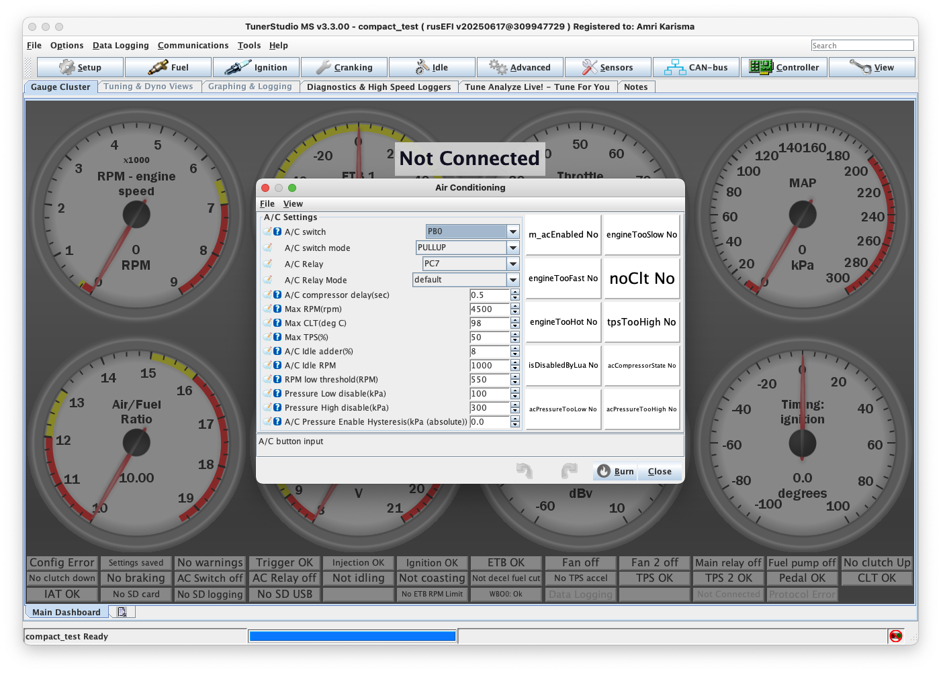
Task: Increase the Max CLT stepper value
Action: click(515, 320)
